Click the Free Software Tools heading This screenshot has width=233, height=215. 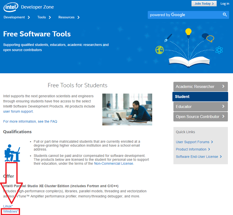pos(37,34)
